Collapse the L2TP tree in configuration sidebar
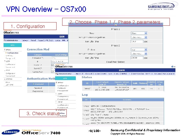 click(5, 61)
